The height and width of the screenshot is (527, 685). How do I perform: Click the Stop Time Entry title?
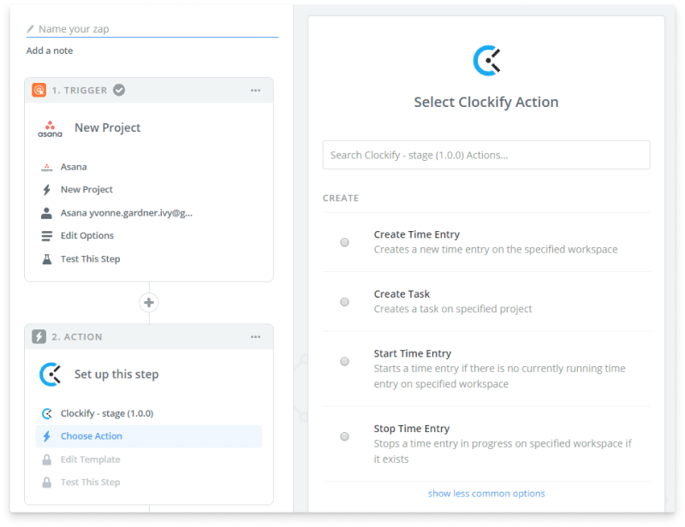click(x=412, y=429)
